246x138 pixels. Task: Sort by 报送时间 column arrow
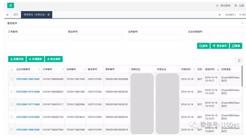(x=218, y=70)
